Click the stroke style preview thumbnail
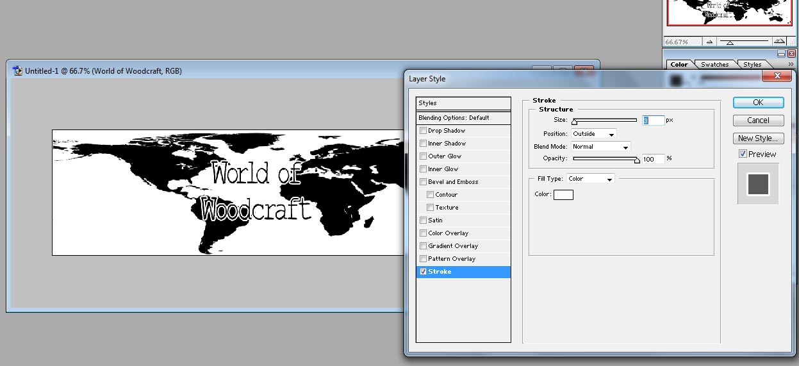Image resolution: width=799 pixels, height=366 pixels. [x=758, y=183]
